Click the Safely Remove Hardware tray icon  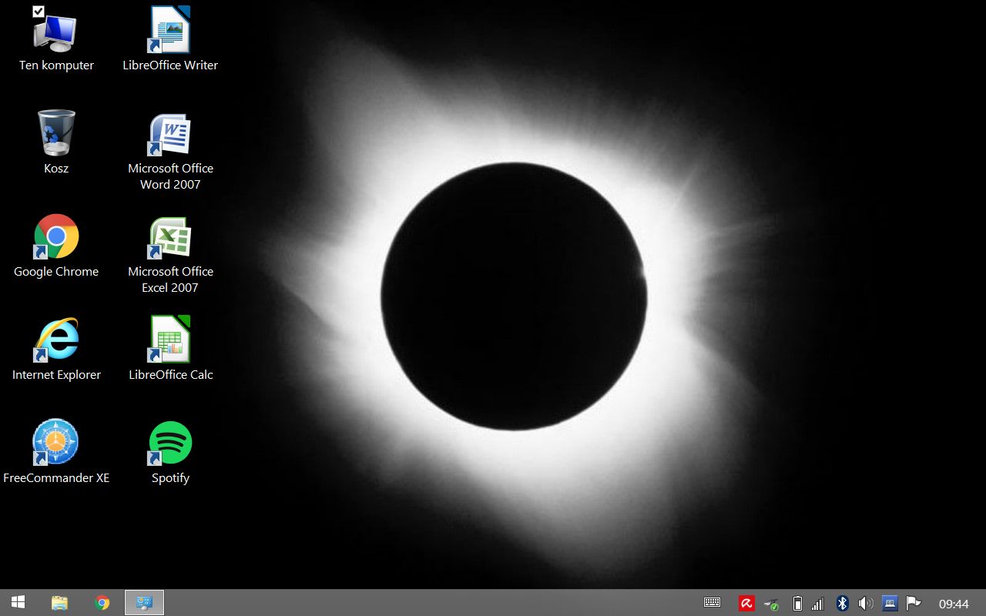771,604
